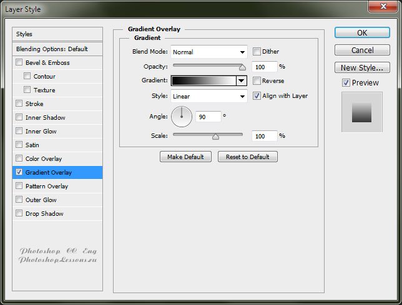Uncheck Align with Layer option
Screen dimensions: 402x305
257,96
